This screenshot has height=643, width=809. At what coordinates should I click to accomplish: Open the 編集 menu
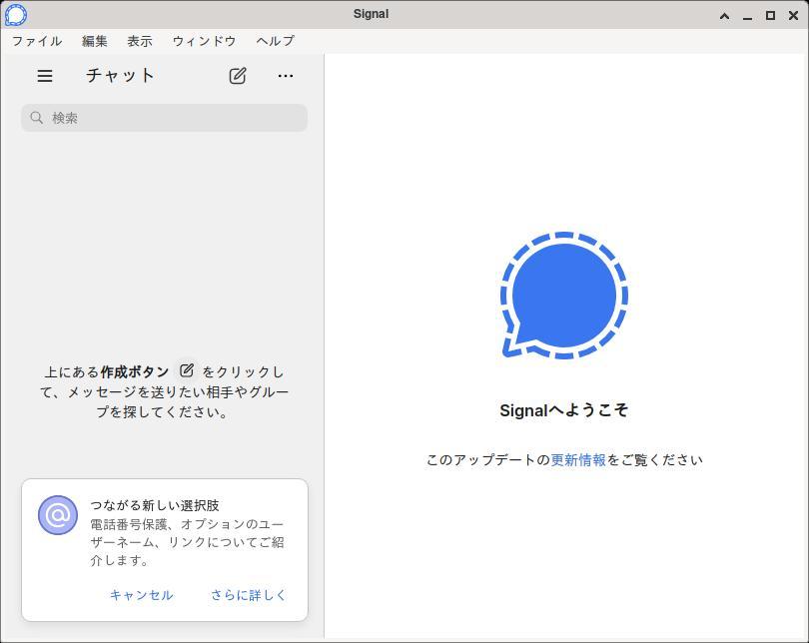point(95,41)
